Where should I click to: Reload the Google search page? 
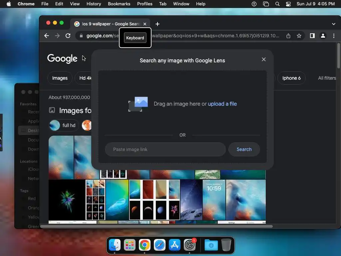pyautogui.click(x=68, y=36)
